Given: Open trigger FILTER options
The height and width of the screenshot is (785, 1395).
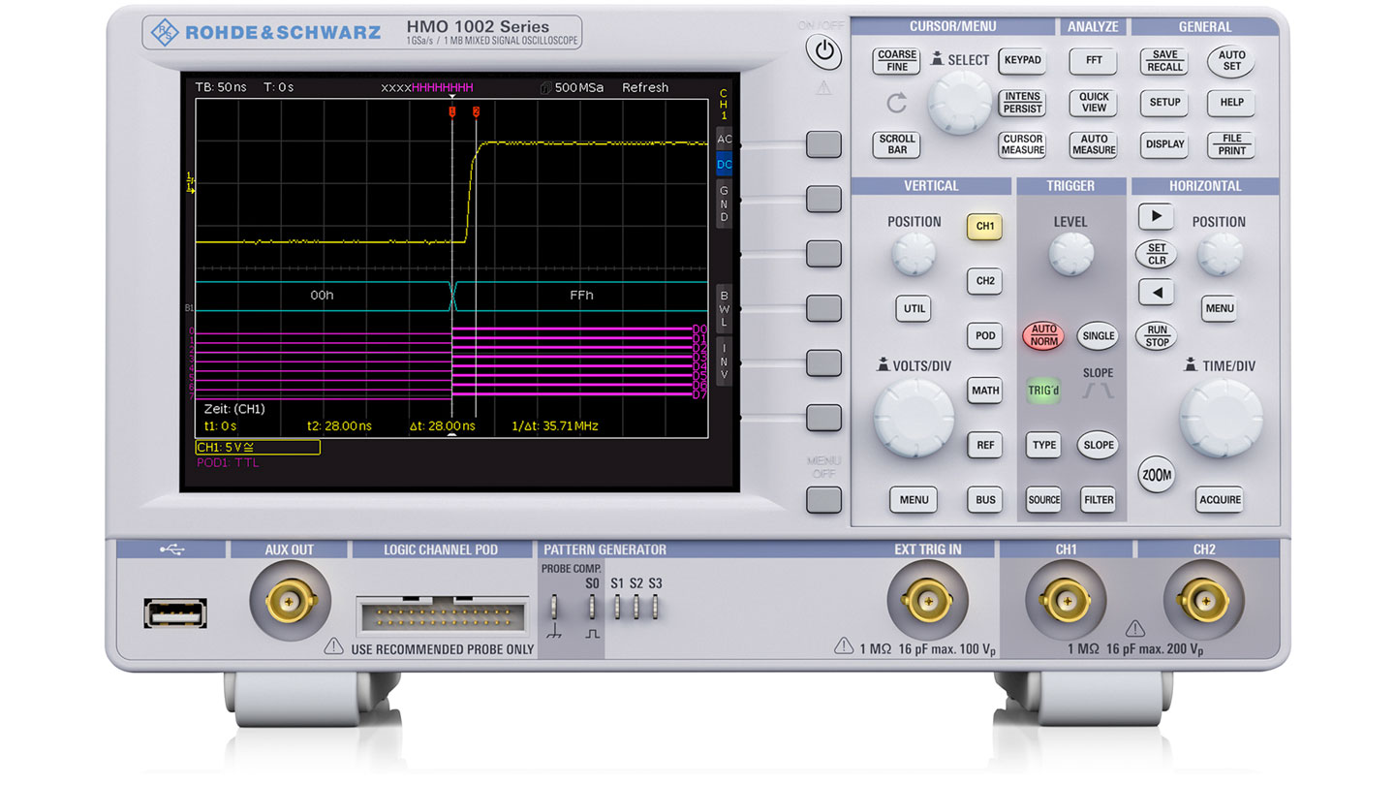Looking at the screenshot, I should tap(1099, 500).
